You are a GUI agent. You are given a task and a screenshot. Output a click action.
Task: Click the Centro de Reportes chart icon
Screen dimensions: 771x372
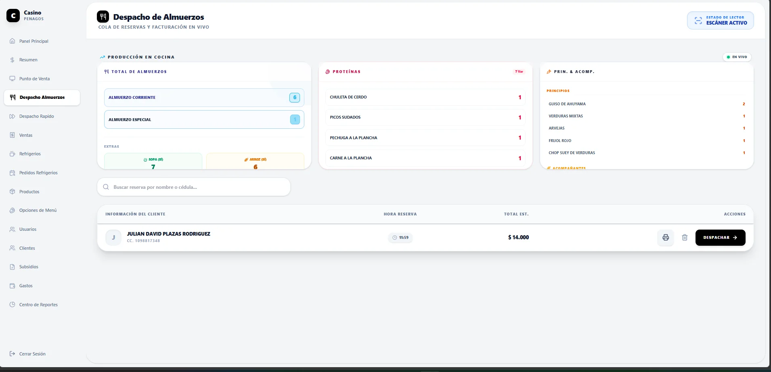pos(13,305)
